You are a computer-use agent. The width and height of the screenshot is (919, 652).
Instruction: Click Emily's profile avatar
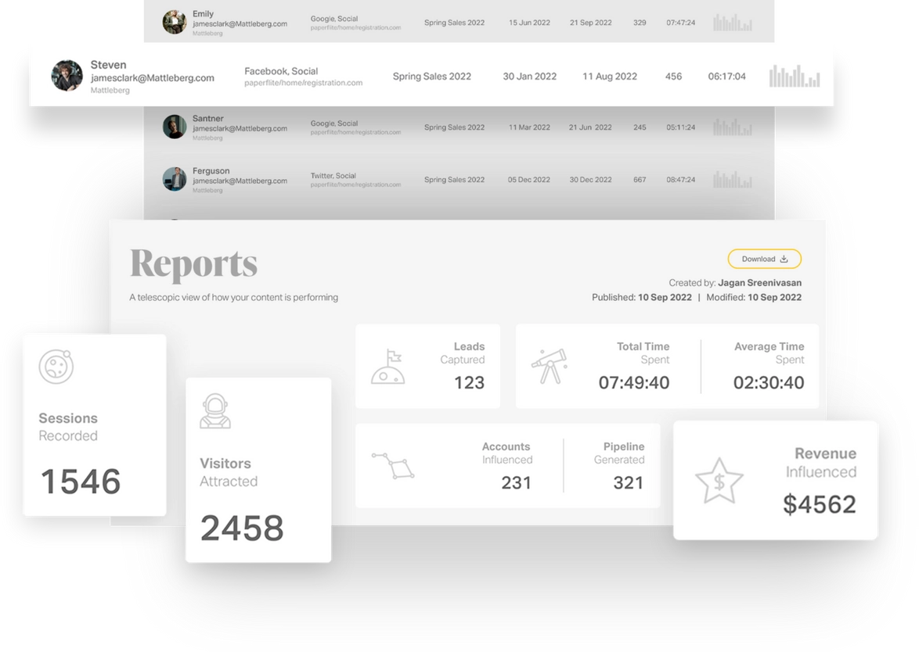coord(174,22)
